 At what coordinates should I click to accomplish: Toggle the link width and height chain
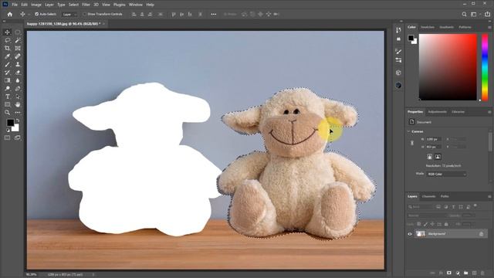click(412, 143)
